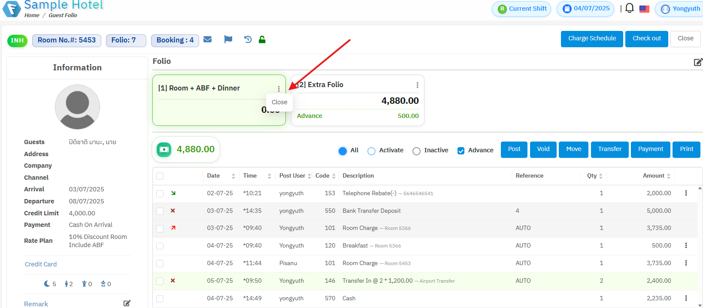Edit the Remark with pencil icon
Image resolution: width=703 pixels, height=308 pixels.
(127, 303)
